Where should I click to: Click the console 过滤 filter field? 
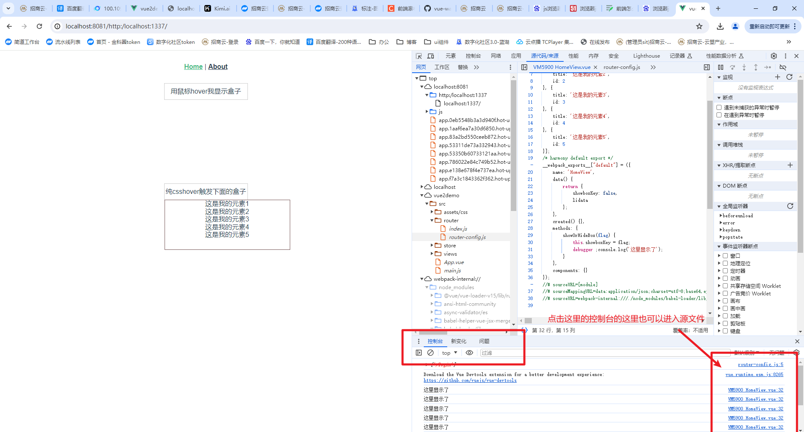click(586, 353)
